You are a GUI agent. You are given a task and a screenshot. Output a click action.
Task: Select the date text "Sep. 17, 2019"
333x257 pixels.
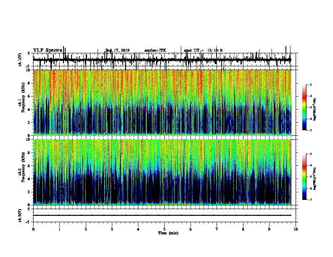(117, 50)
